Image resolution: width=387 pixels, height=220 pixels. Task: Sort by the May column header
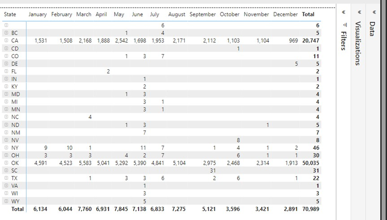click(119, 14)
